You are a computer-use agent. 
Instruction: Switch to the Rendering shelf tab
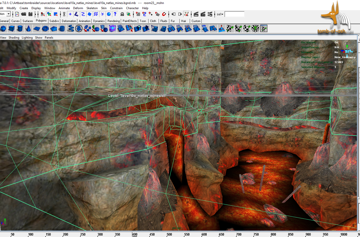pyautogui.click(x=114, y=21)
